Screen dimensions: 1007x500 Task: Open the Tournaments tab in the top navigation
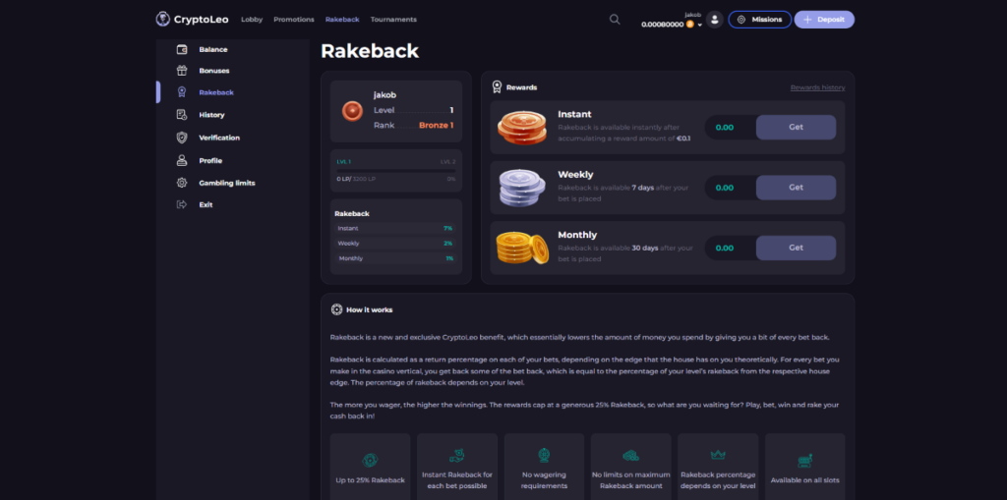[393, 20]
